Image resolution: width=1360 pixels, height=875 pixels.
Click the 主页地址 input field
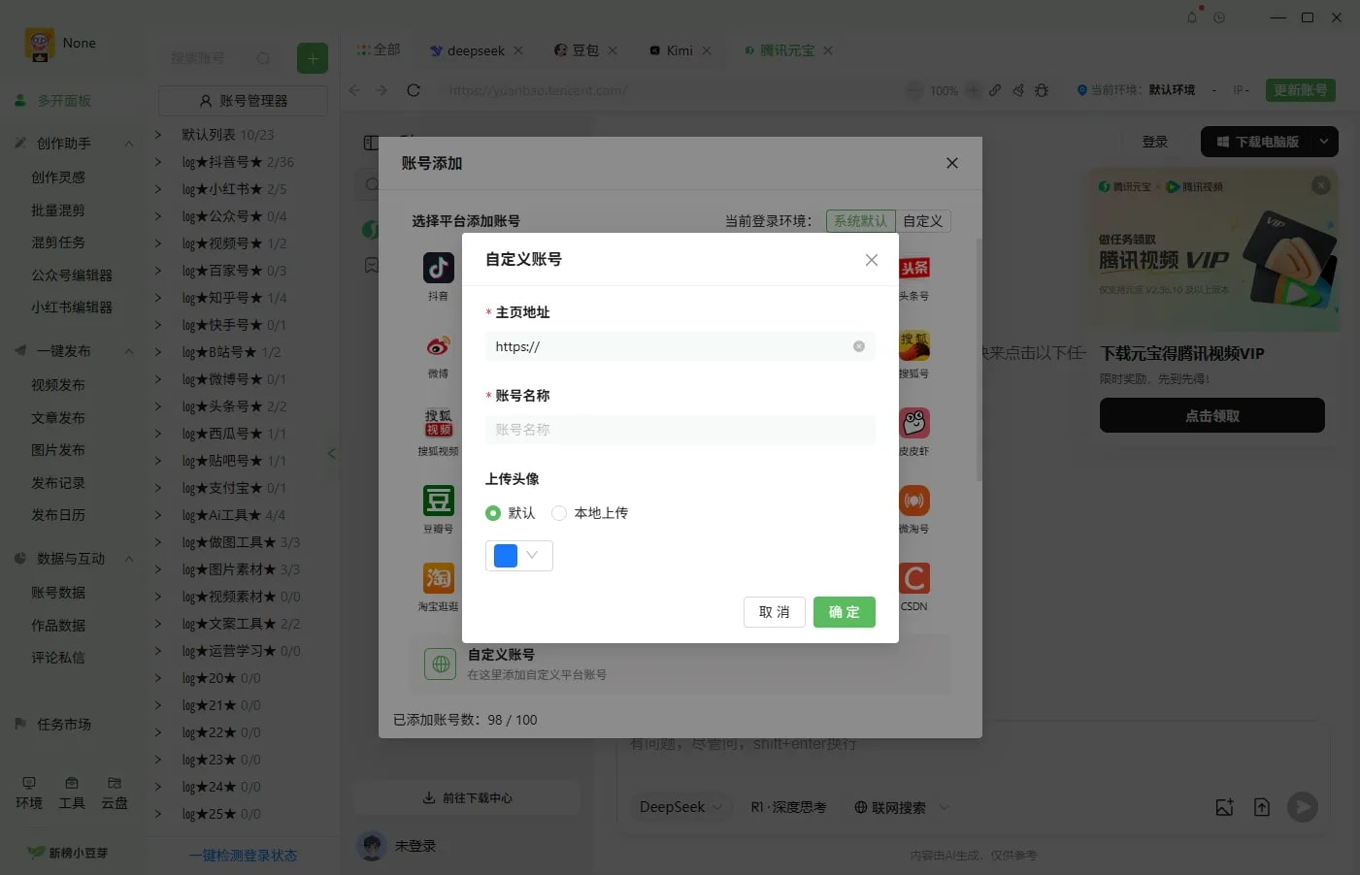point(670,346)
